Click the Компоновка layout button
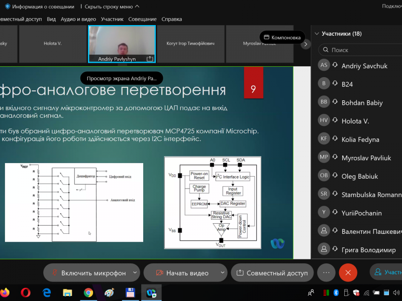The width and height of the screenshot is (402, 301). coord(282,38)
